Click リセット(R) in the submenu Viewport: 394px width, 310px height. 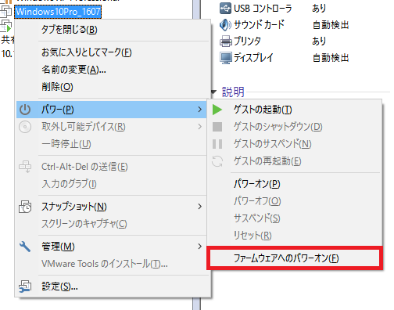coord(253,236)
